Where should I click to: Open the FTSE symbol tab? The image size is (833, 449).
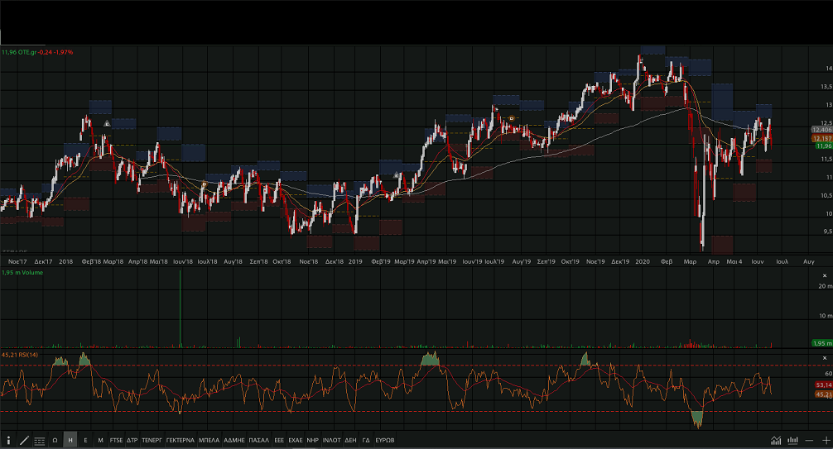(x=116, y=441)
